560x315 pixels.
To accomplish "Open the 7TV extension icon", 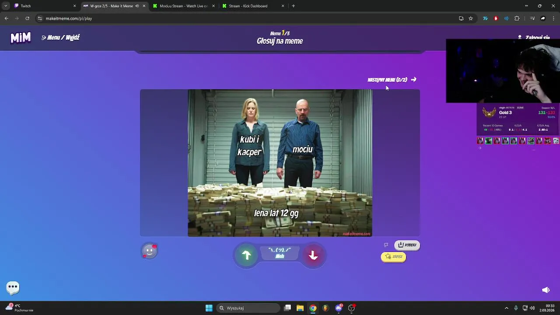I will tap(485, 18).
